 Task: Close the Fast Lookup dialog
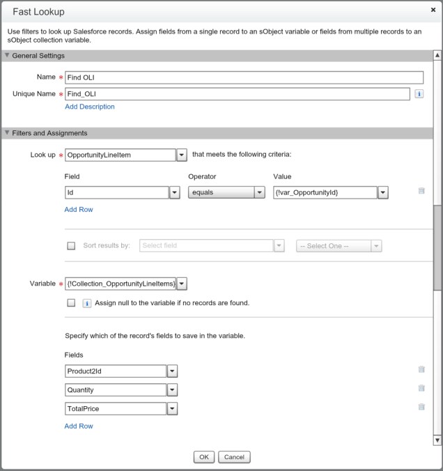point(433,10)
